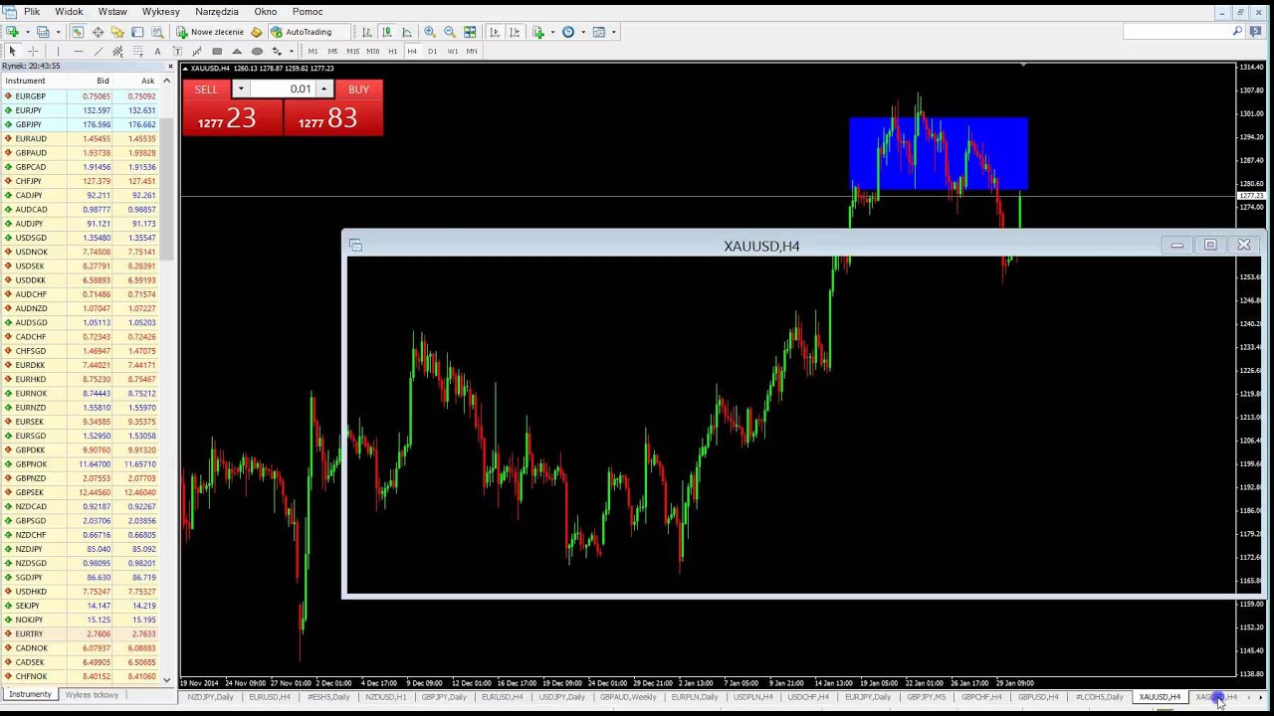The width and height of the screenshot is (1274, 716).
Task: Open the volume dropdown in one-click trading panel
Action: 240,89
